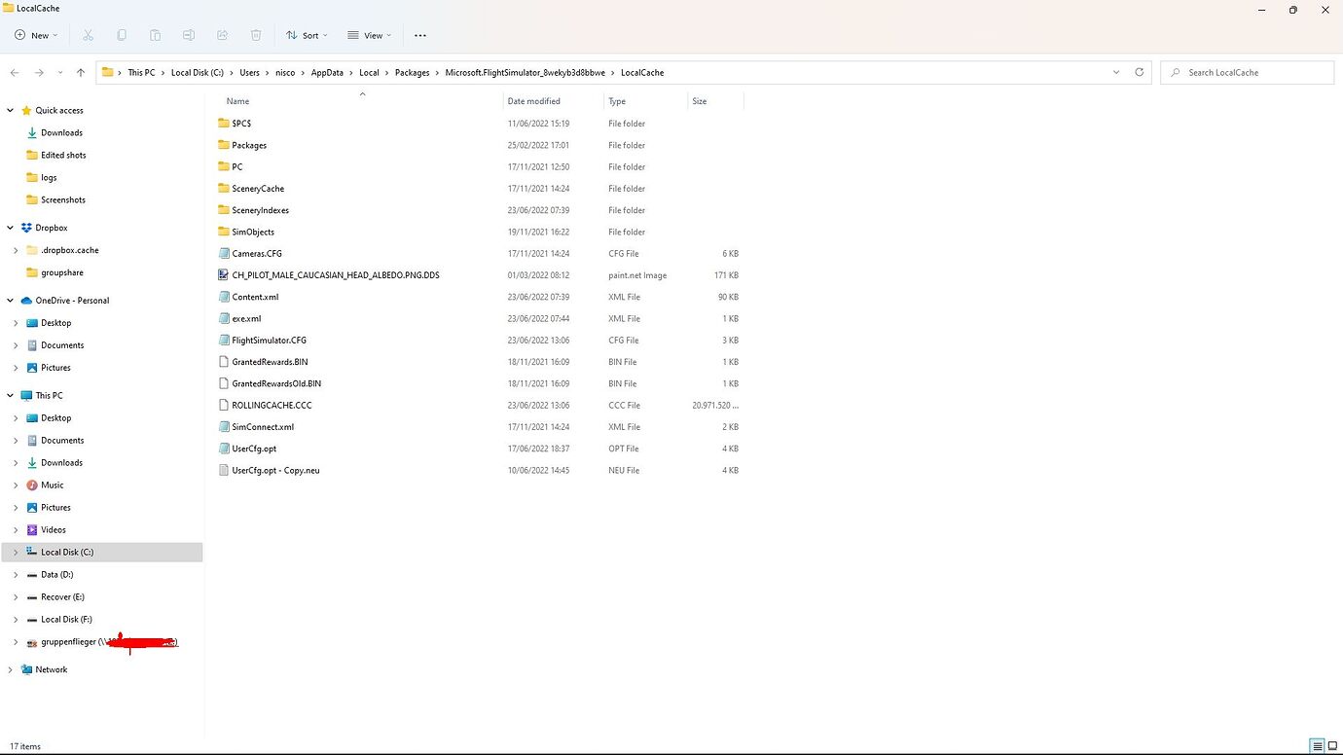The width and height of the screenshot is (1343, 755).
Task: Expand the Dropbox section in the sidebar
Action: [10, 227]
